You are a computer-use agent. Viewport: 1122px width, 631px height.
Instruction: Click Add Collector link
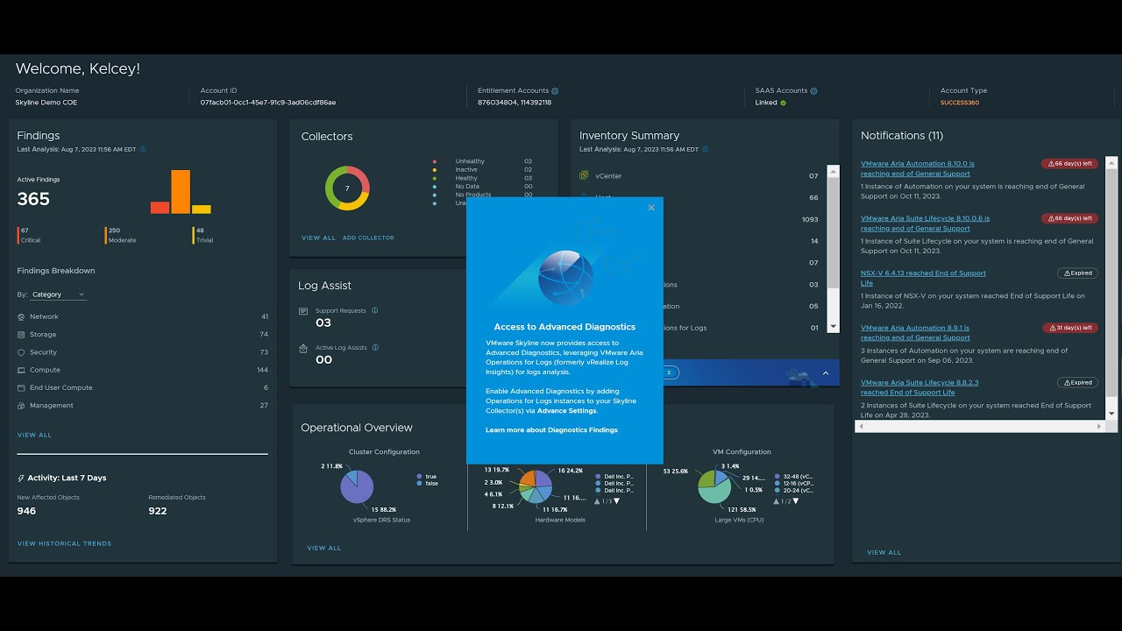368,238
